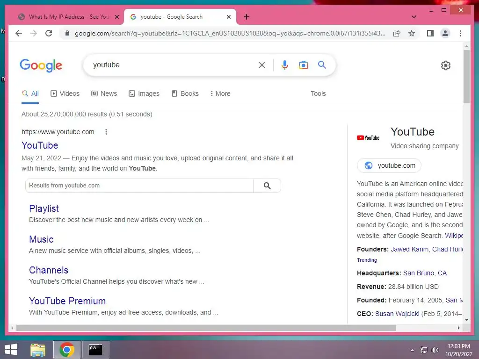Open the Chrome side panel
The image size is (479, 359).
[430, 33]
